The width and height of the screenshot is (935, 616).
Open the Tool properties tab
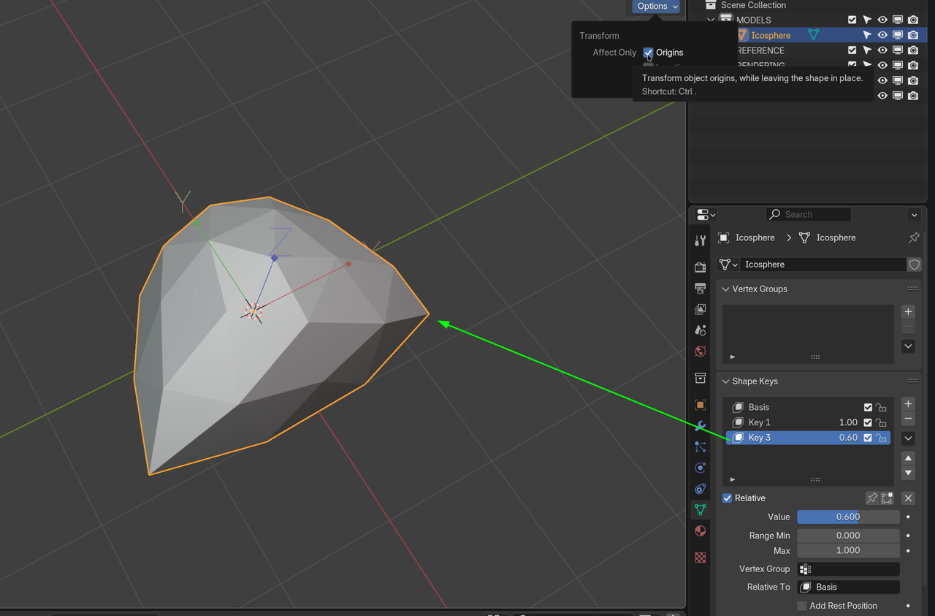[700, 241]
